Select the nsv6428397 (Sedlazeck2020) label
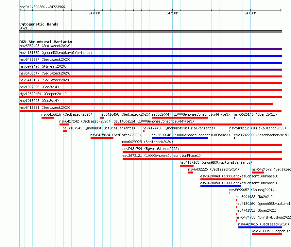291x247 pixels. point(45,59)
